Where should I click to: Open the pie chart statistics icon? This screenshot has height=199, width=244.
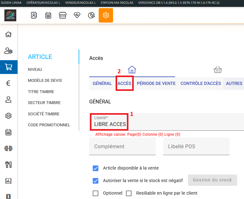coord(91,15)
